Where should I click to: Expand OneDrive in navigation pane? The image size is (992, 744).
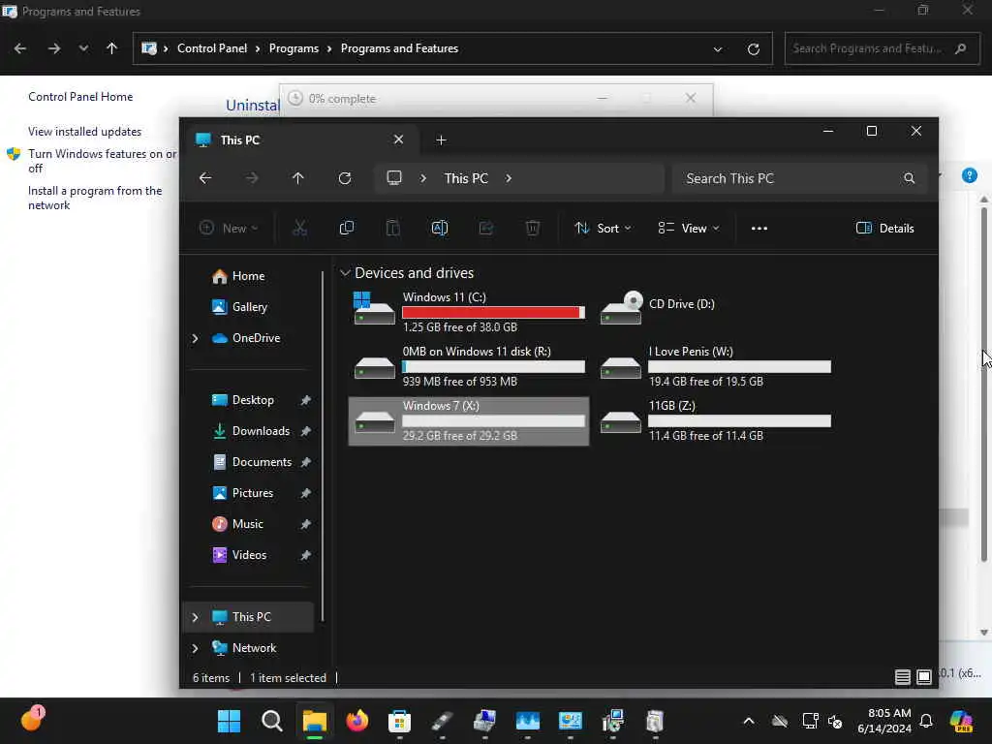pyautogui.click(x=195, y=338)
